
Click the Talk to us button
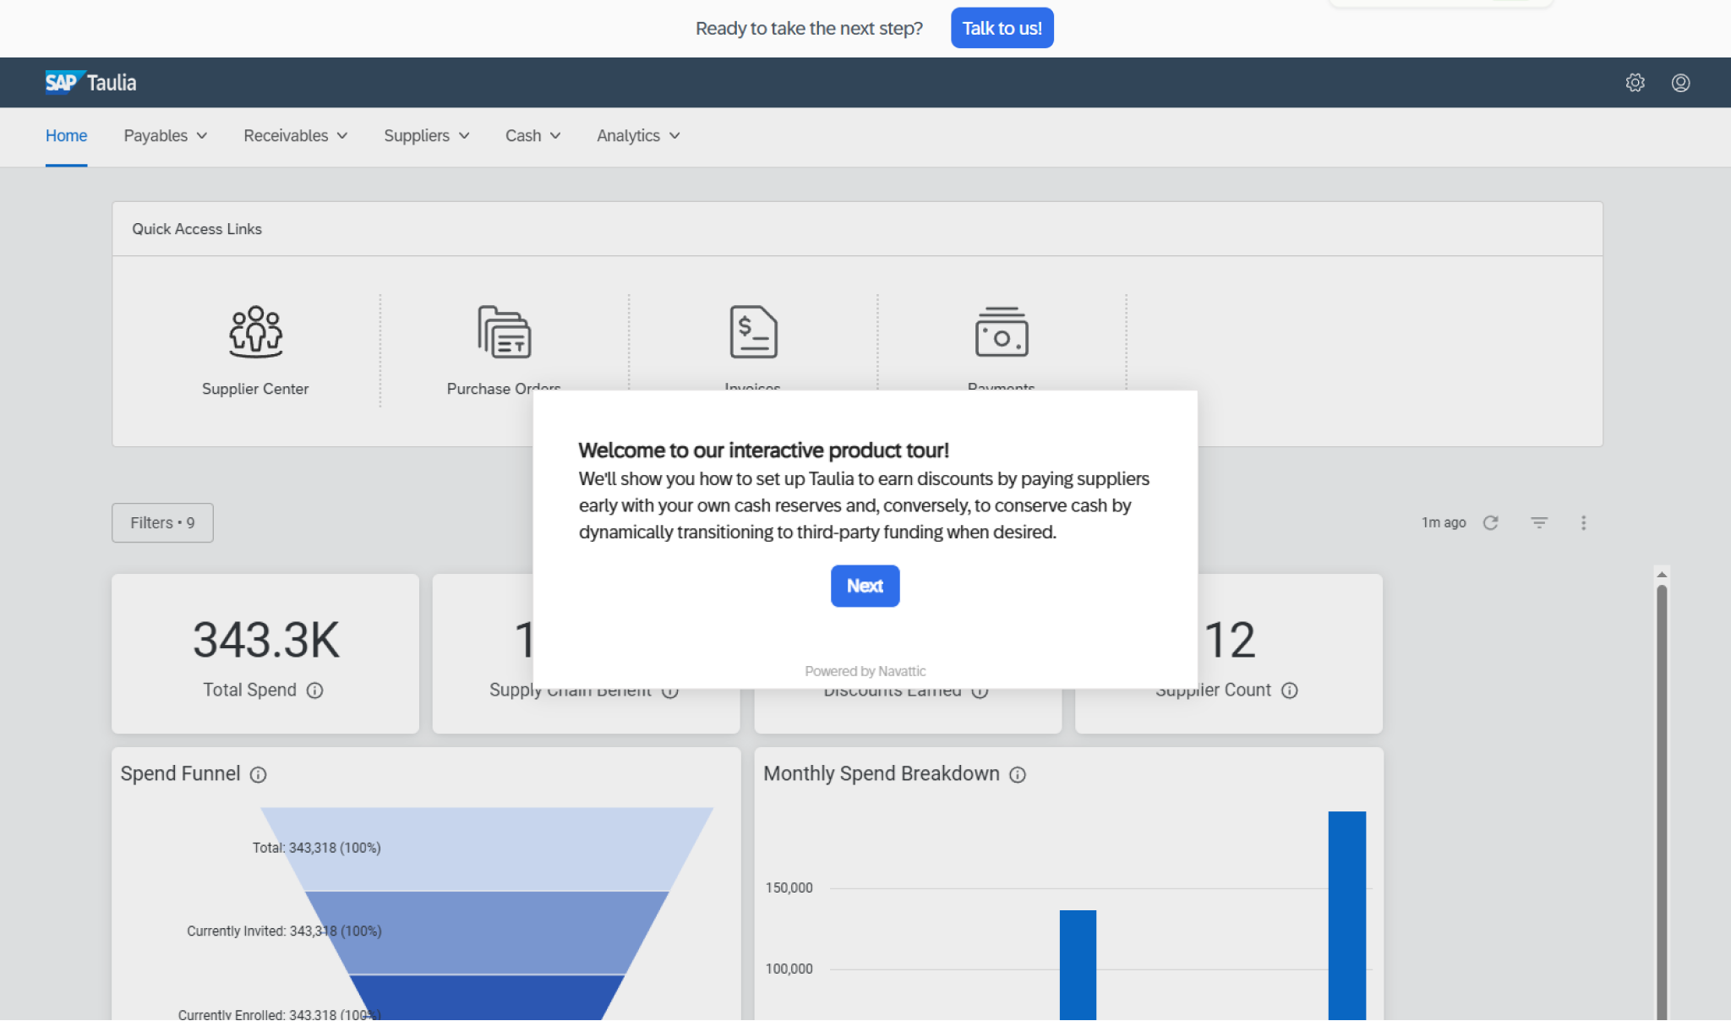1002,28
